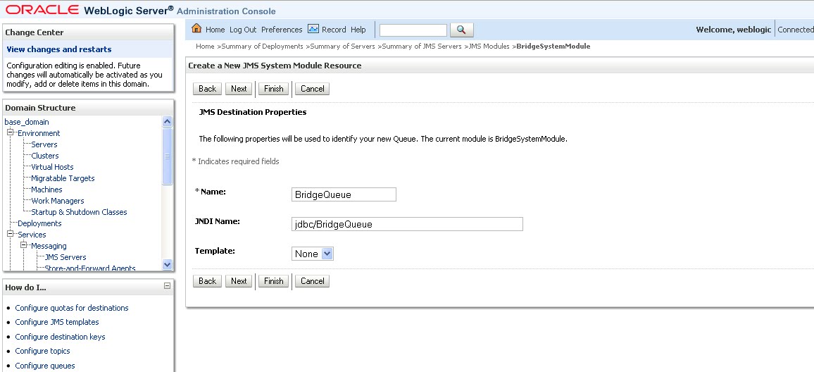Open Configure quotas for destinations help
Screen dimensions: 814x372
(x=72, y=308)
